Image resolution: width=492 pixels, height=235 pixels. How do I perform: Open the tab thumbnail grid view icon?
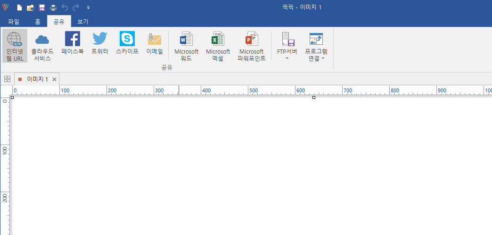[7, 79]
